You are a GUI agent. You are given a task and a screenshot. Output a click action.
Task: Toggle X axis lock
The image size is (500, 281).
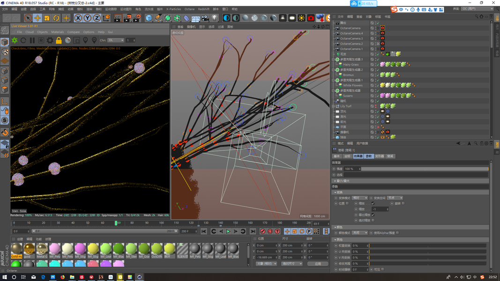(x=78, y=18)
